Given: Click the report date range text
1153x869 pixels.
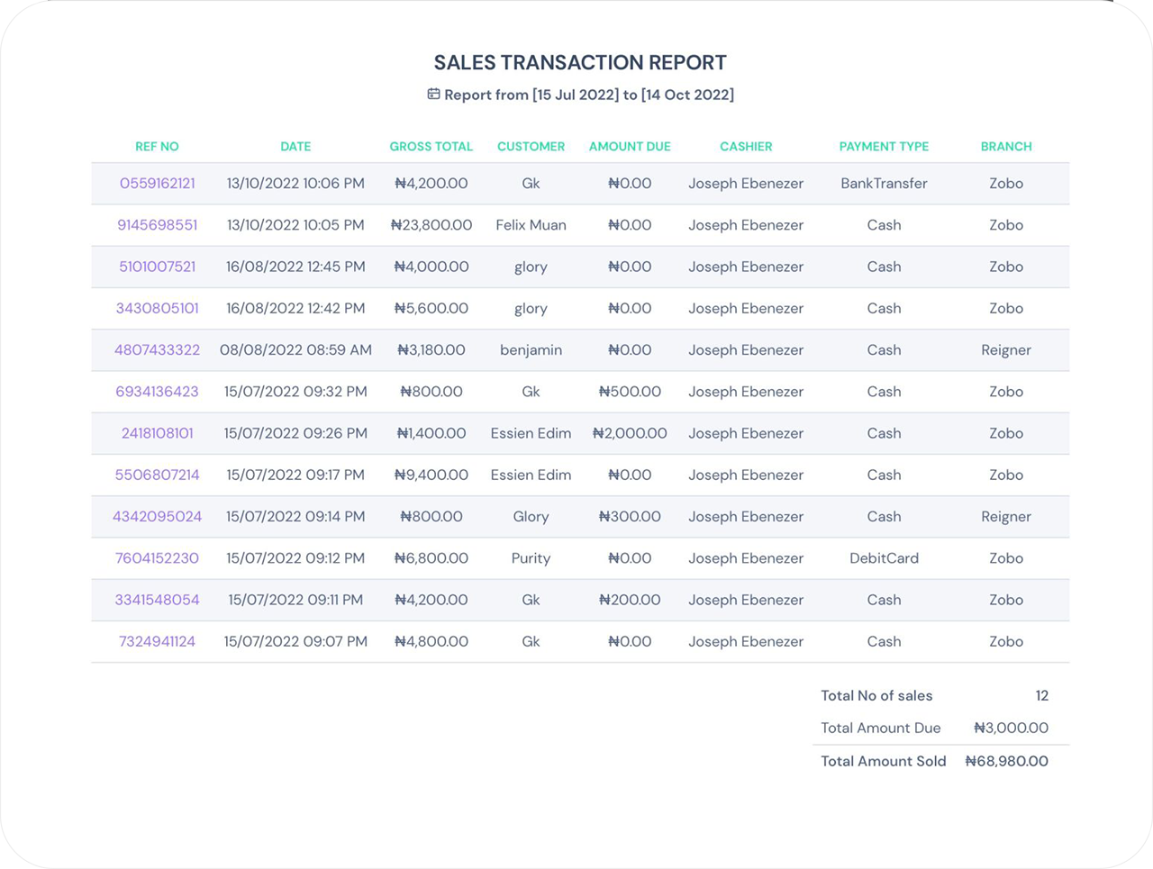Looking at the screenshot, I should pyautogui.click(x=589, y=95).
